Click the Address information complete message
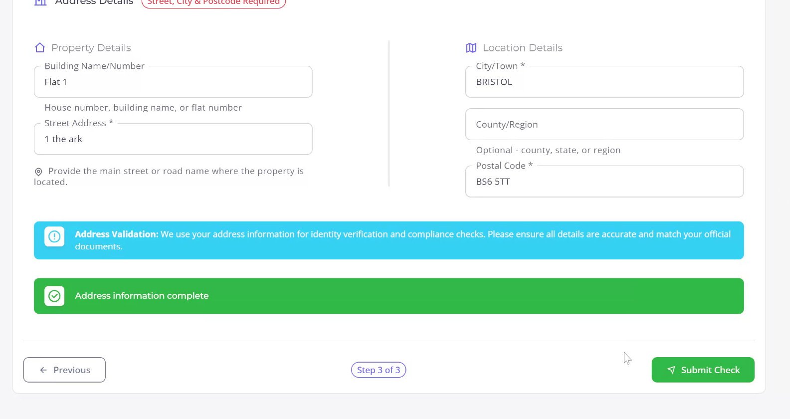This screenshot has height=419, width=790. coord(142,296)
